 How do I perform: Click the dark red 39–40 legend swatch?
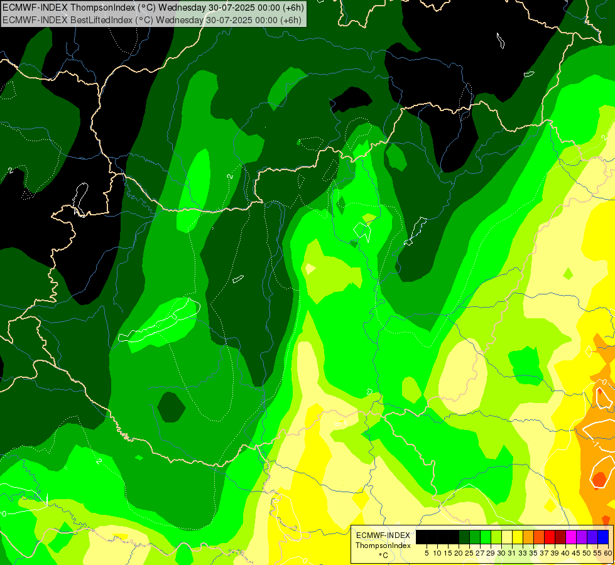click(560, 537)
